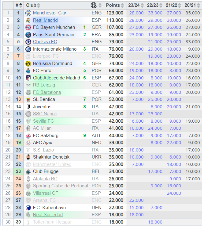
Task: Open the Villarreal CF link
Action: coord(46,193)
